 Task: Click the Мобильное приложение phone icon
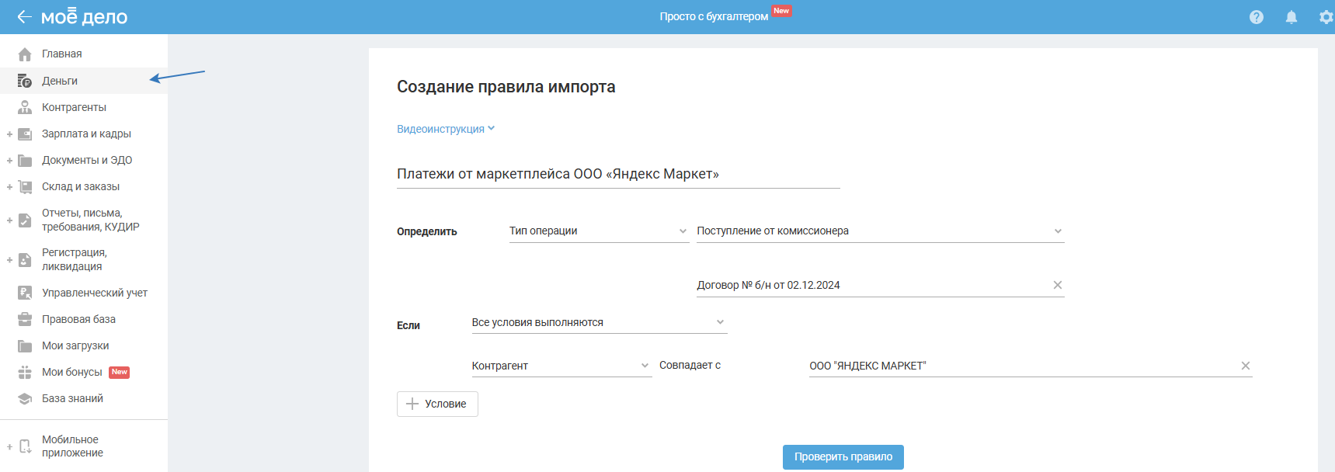(25, 446)
